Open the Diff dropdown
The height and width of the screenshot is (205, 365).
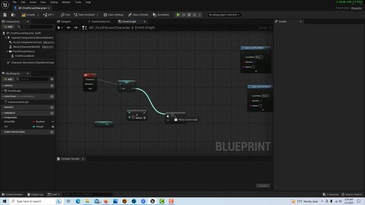tap(48, 15)
